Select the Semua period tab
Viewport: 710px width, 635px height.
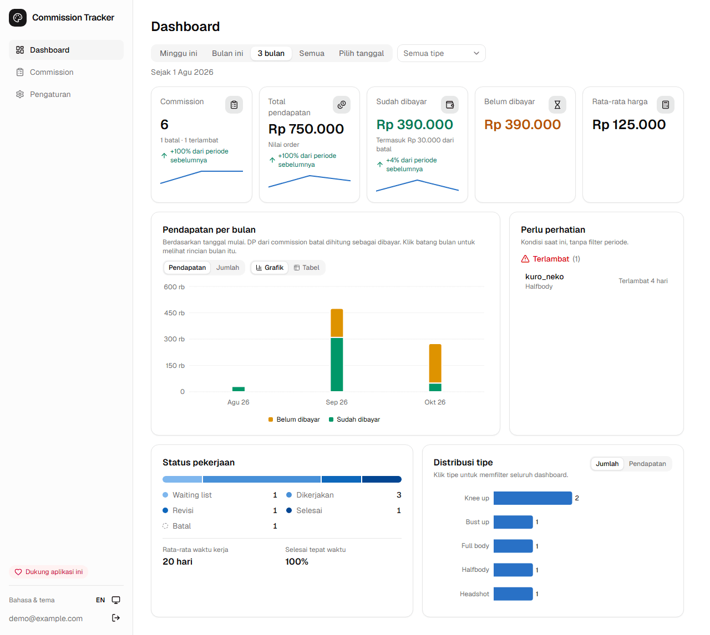[312, 53]
